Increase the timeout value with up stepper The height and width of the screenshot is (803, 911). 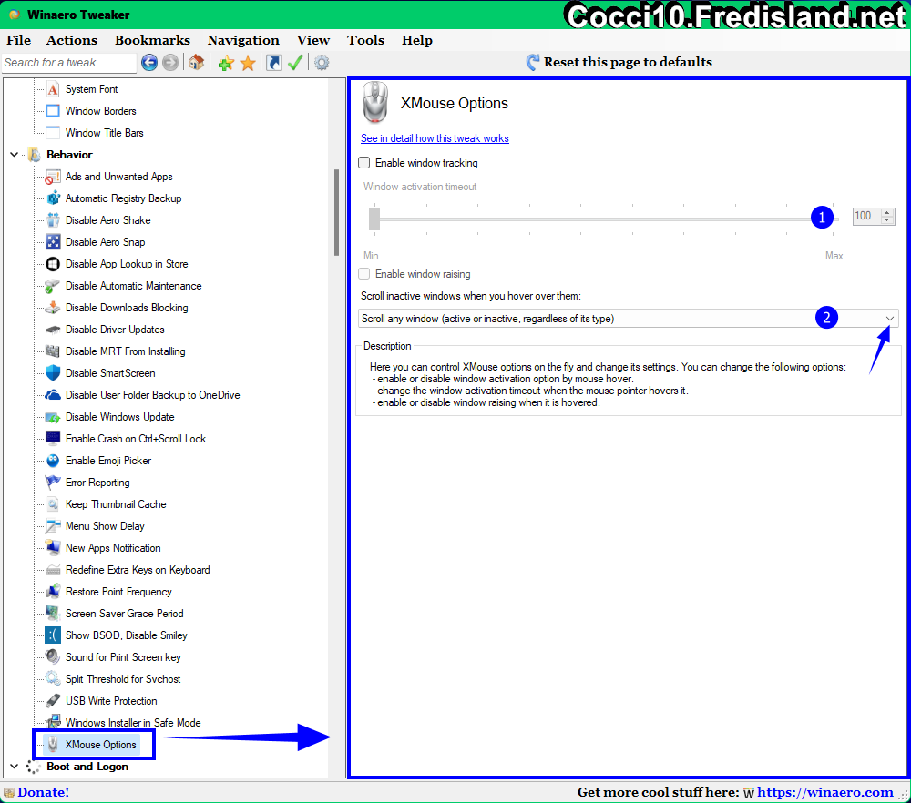(x=886, y=212)
